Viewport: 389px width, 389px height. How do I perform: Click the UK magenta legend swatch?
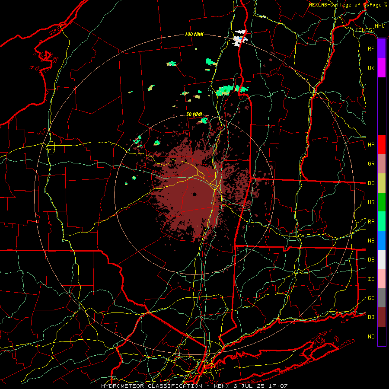[382, 68]
